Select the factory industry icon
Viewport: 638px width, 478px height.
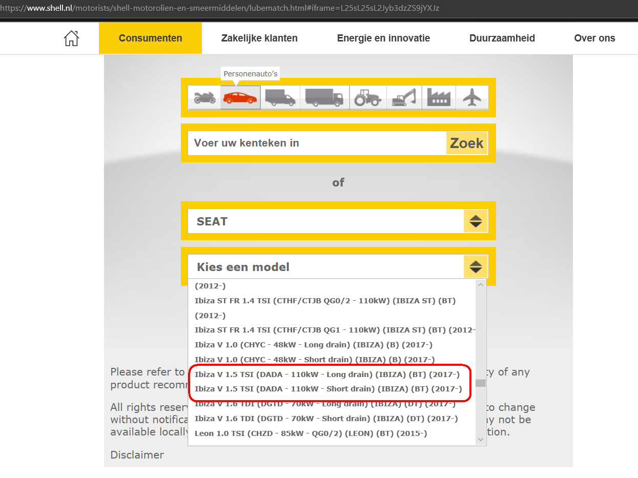(x=439, y=97)
